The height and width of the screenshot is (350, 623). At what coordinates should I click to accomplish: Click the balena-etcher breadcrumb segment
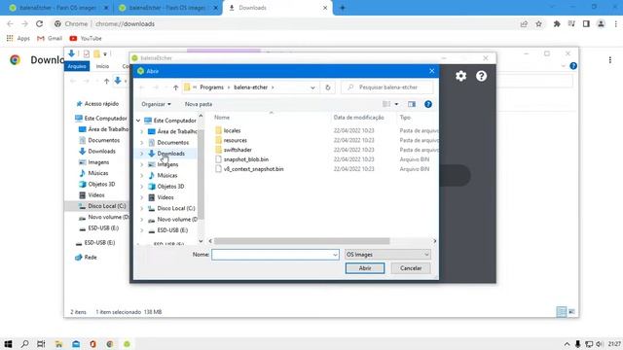pos(251,87)
